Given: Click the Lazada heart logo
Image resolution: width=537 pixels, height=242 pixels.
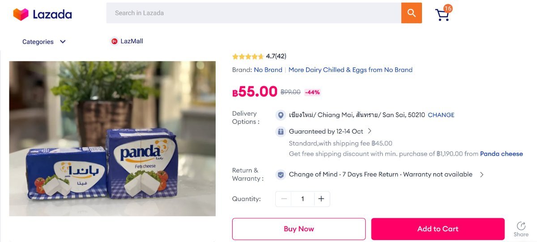Looking at the screenshot, I should [21, 14].
